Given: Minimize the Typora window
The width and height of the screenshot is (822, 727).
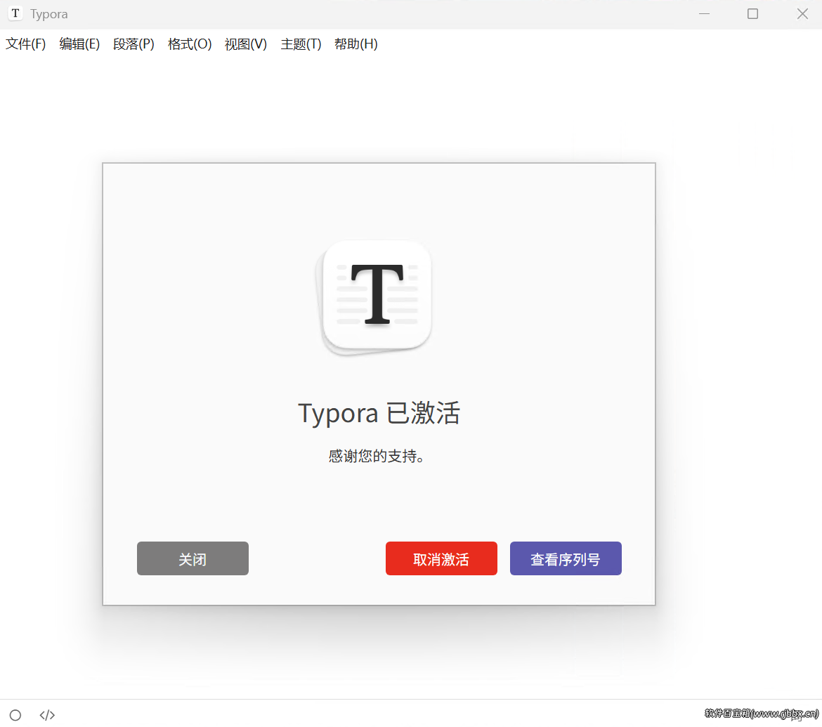Looking at the screenshot, I should pyautogui.click(x=704, y=13).
